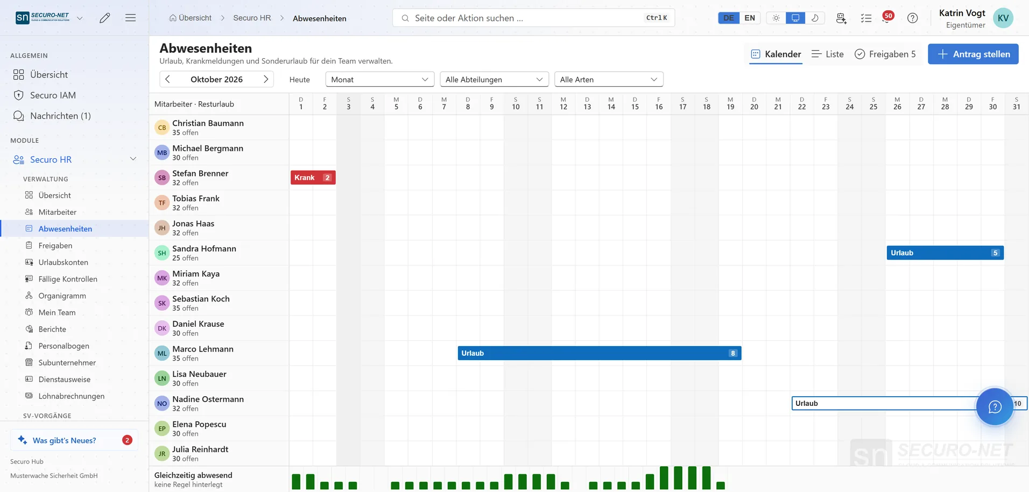Open Securo IAM in sidebar
1029x492 pixels.
(x=53, y=95)
